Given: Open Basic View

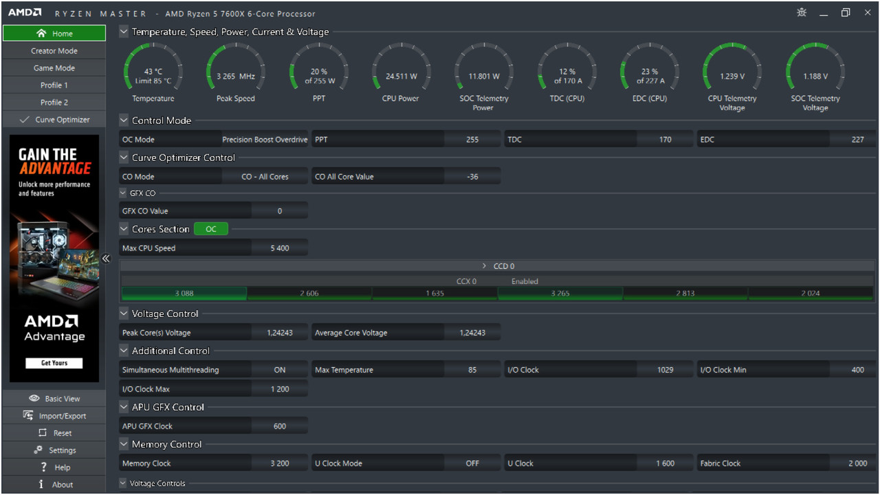Looking at the screenshot, I should [x=54, y=399].
